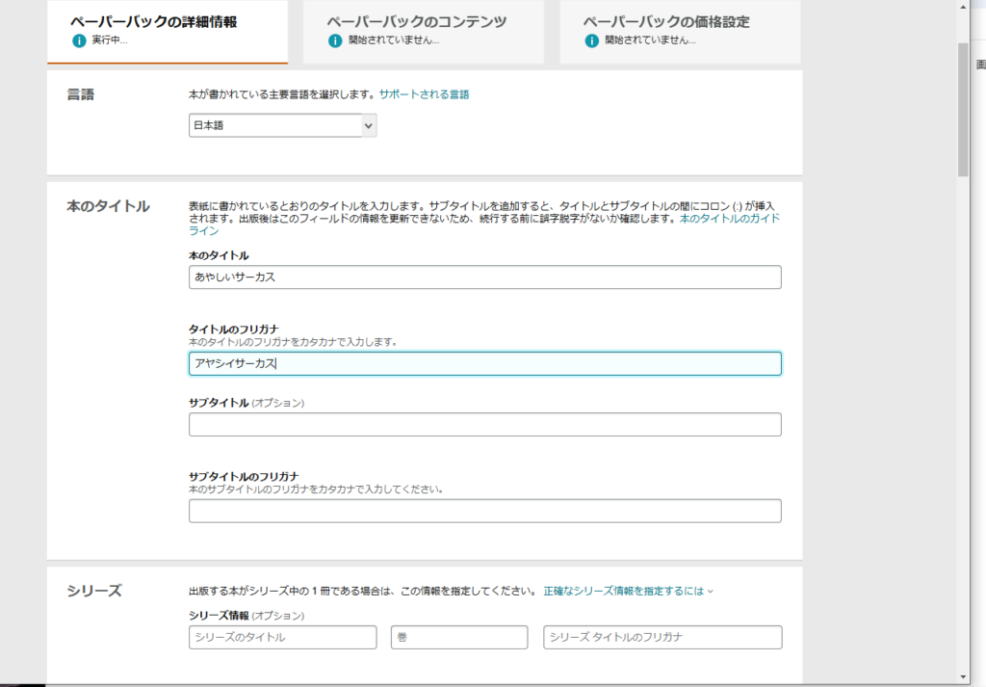Click info icon under ペーパーバックの価格設定
Image resolution: width=986 pixels, height=687 pixels.
tap(592, 40)
